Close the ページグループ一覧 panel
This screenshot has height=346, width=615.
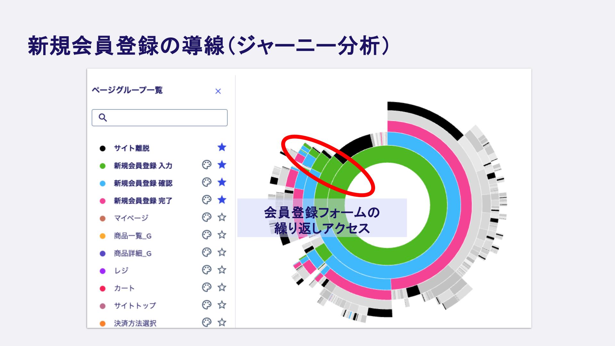coord(218,91)
